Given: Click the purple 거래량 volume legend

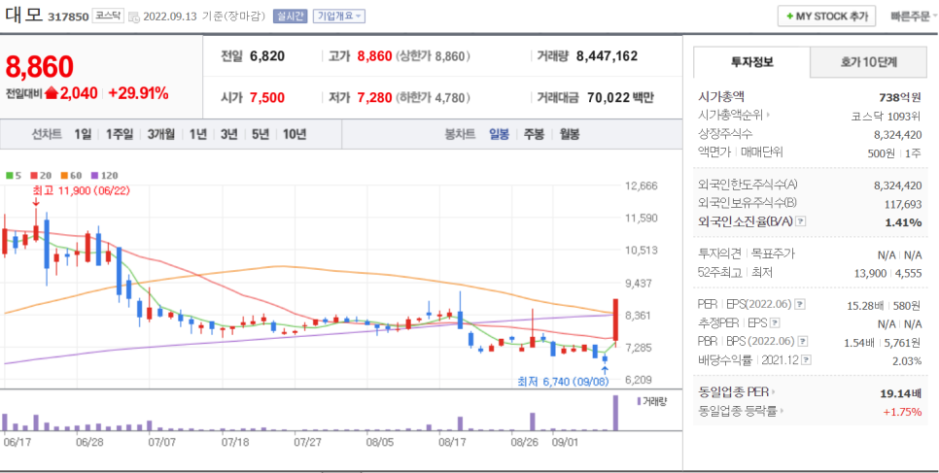Looking at the screenshot, I should point(651,401).
